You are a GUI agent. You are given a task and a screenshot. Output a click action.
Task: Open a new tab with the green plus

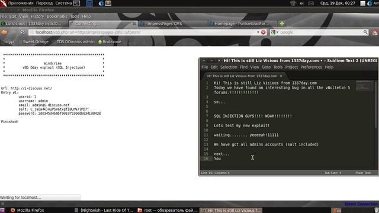(x=282, y=24)
